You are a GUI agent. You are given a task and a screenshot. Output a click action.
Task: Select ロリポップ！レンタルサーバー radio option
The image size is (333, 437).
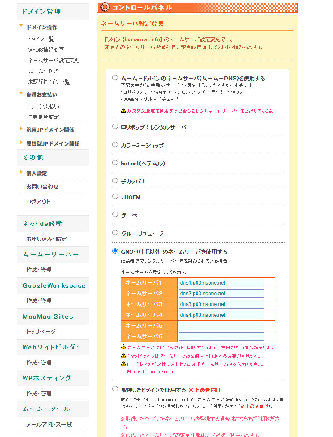115,127
